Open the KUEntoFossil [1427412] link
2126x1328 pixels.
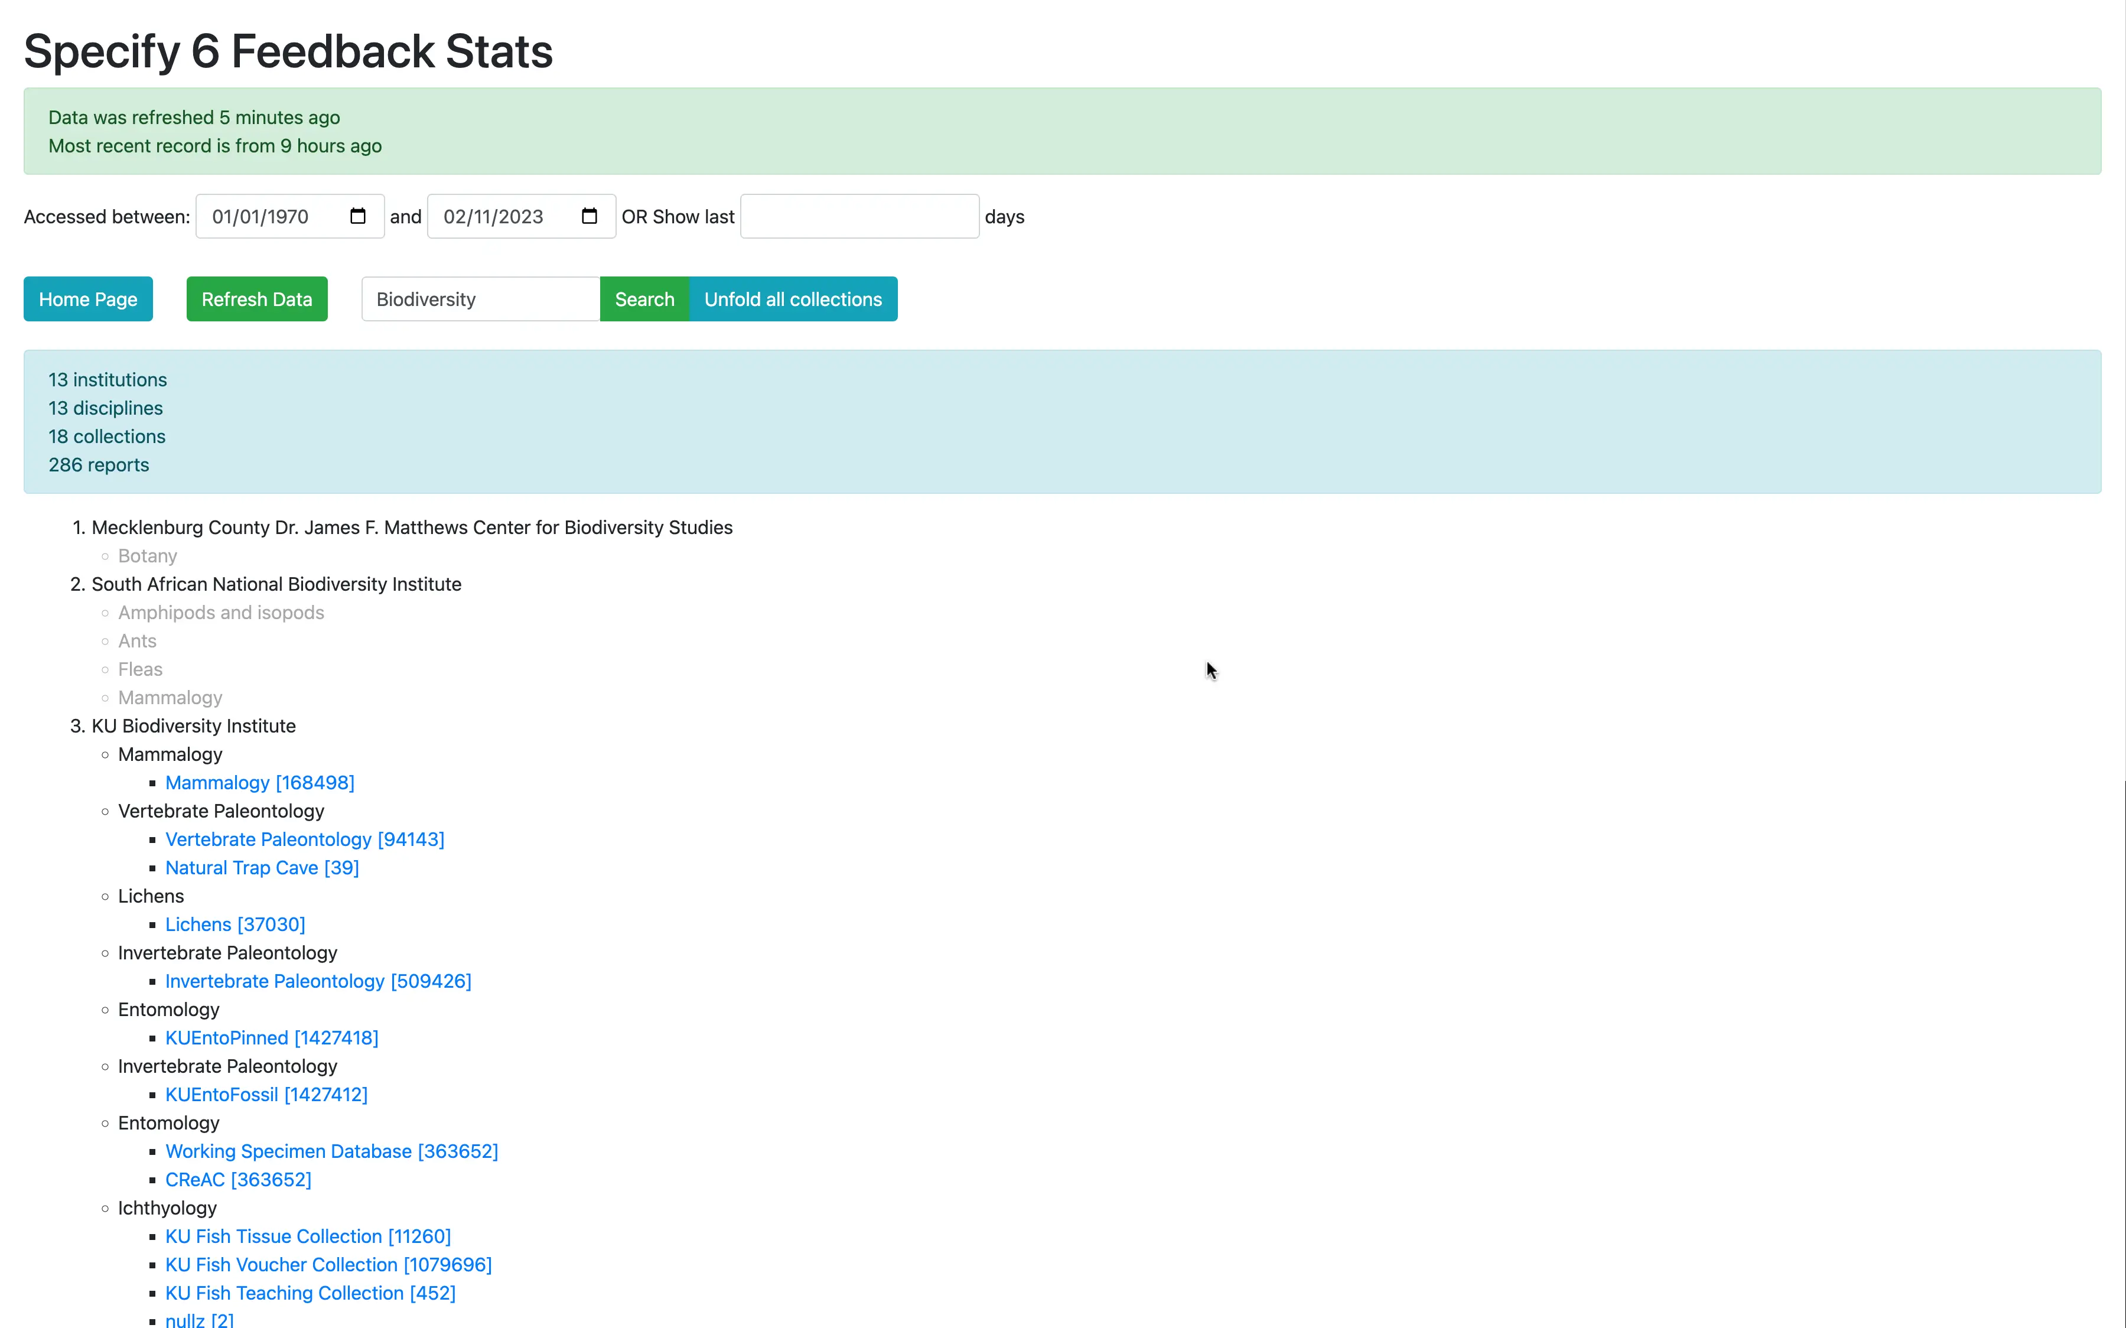click(266, 1095)
